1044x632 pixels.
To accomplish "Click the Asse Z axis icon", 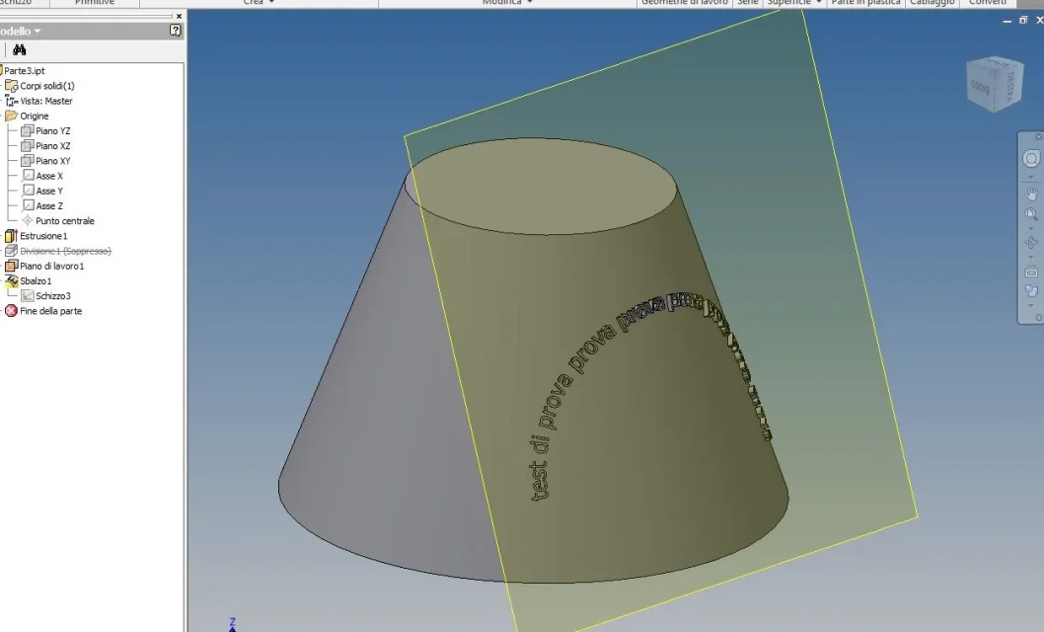I will pyautogui.click(x=28, y=205).
